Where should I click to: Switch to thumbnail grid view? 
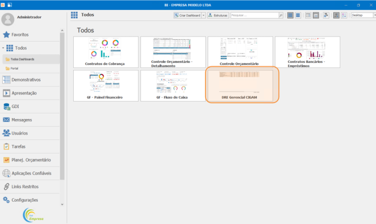tap(290, 15)
